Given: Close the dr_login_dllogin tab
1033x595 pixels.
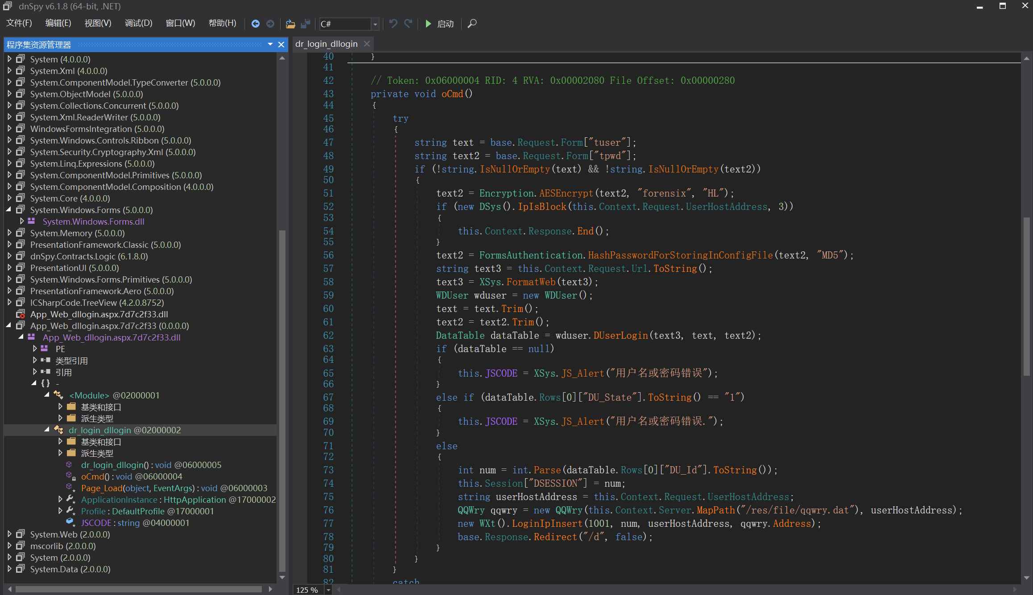Looking at the screenshot, I should (367, 44).
